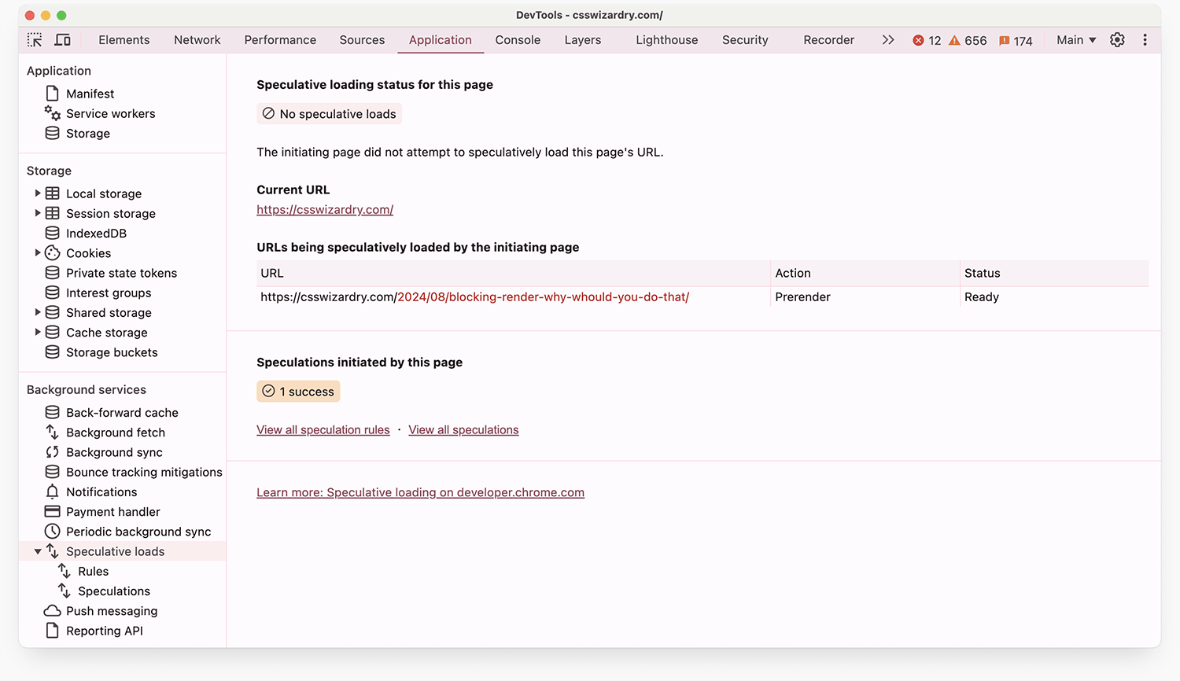Expand the Cookies tree arrow
The width and height of the screenshot is (1180, 681).
[x=37, y=253]
